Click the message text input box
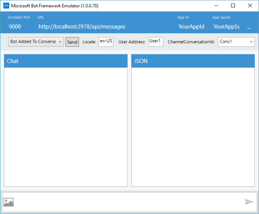 click(129, 202)
